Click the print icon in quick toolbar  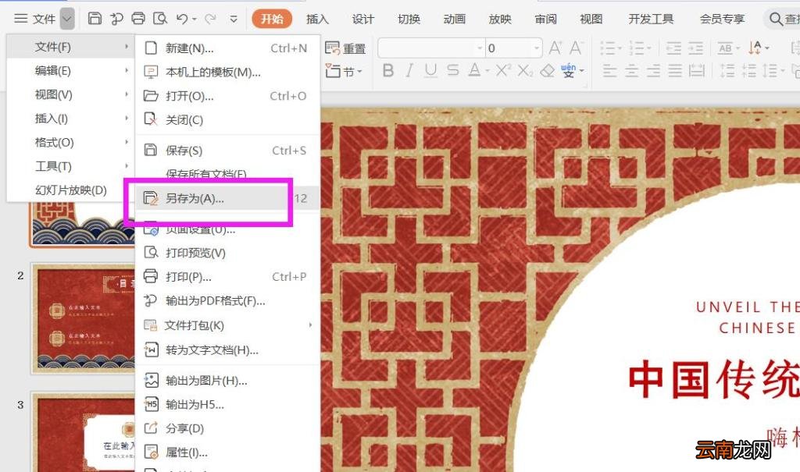[x=138, y=19]
